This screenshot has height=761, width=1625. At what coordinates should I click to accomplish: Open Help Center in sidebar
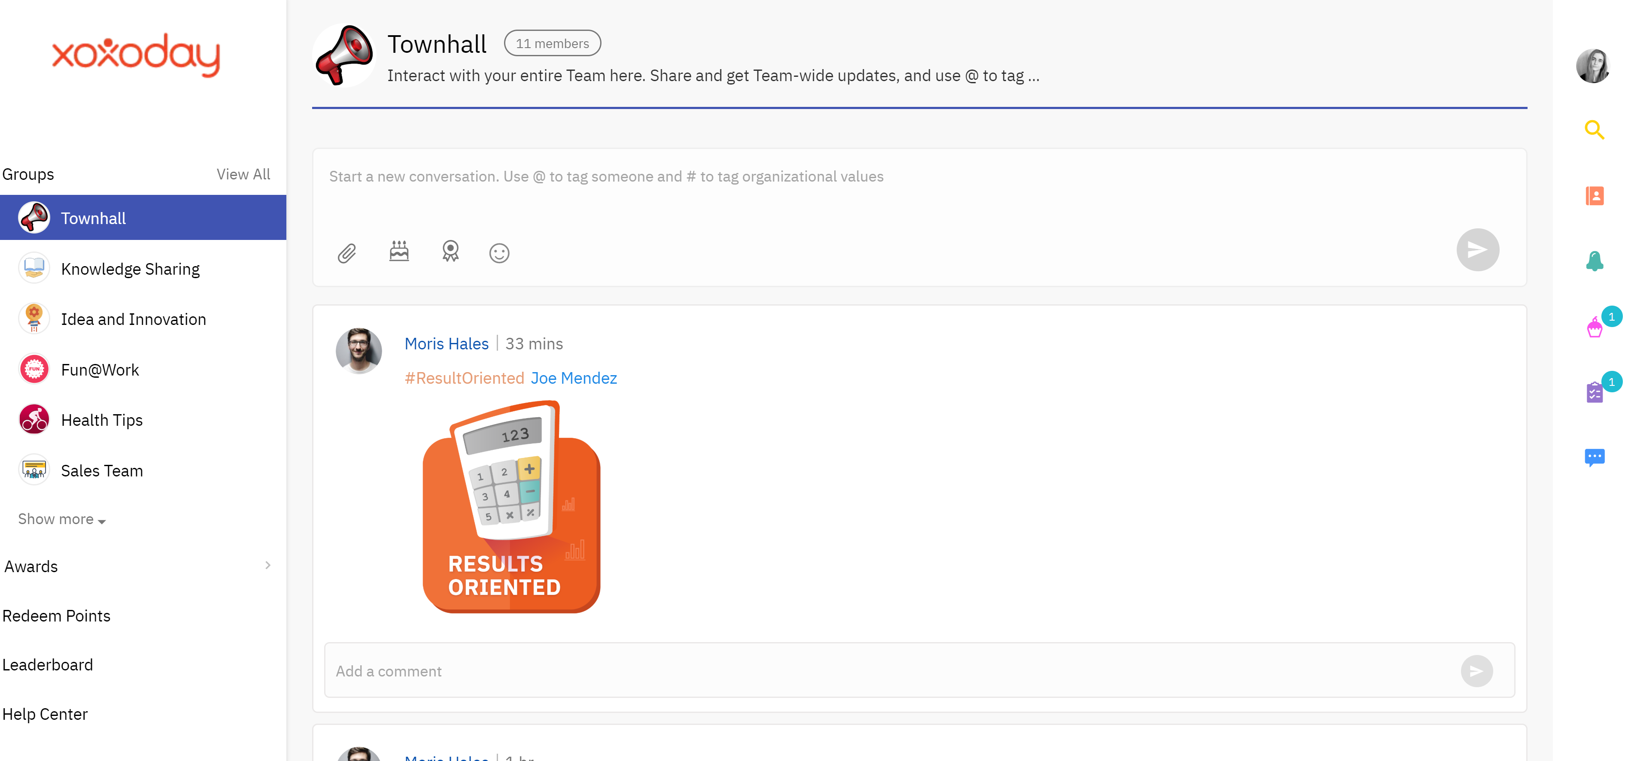[x=43, y=714]
